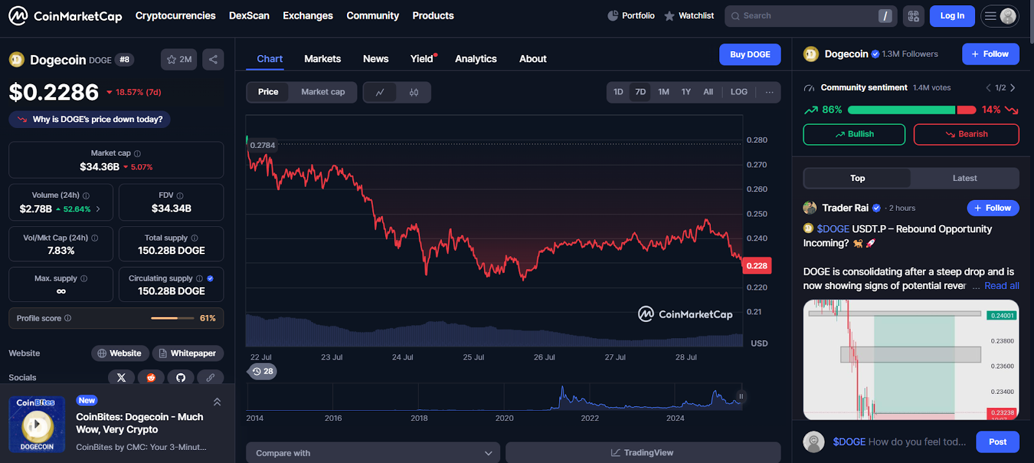Click the Circulating supply info icon

(200, 279)
